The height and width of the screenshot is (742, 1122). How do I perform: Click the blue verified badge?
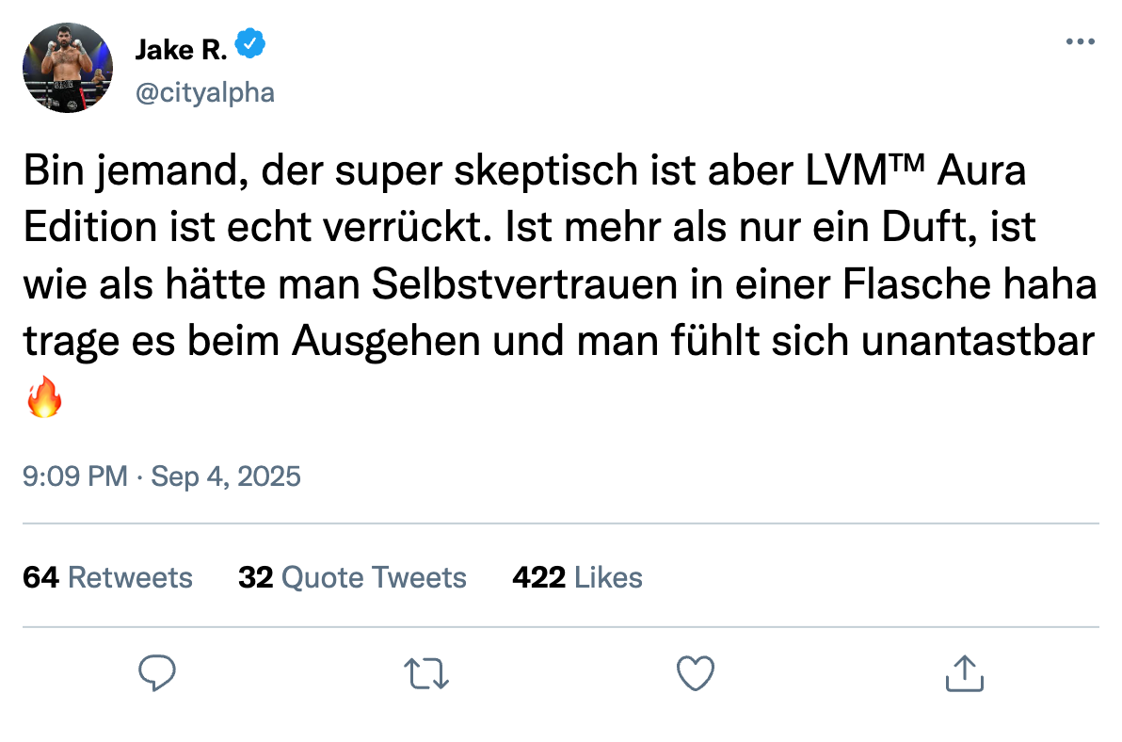click(250, 44)
